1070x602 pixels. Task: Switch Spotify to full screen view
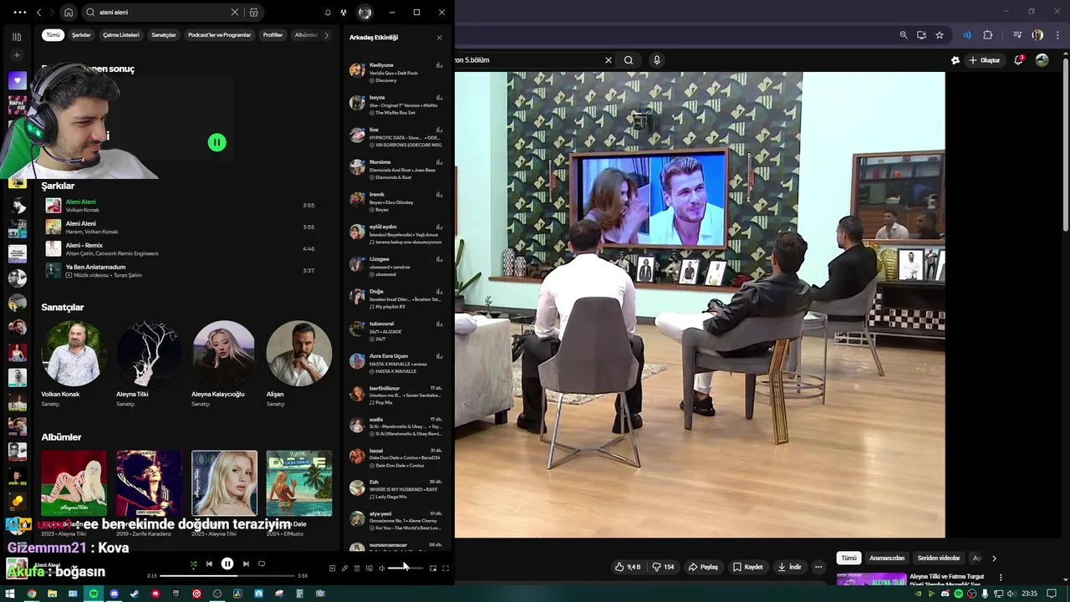(446, 569)
